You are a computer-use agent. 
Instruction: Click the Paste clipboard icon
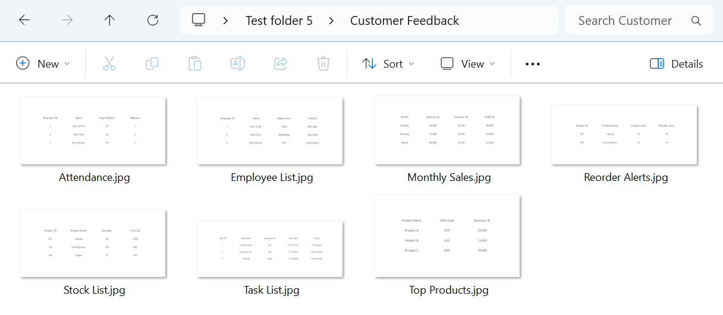[194, 63]
